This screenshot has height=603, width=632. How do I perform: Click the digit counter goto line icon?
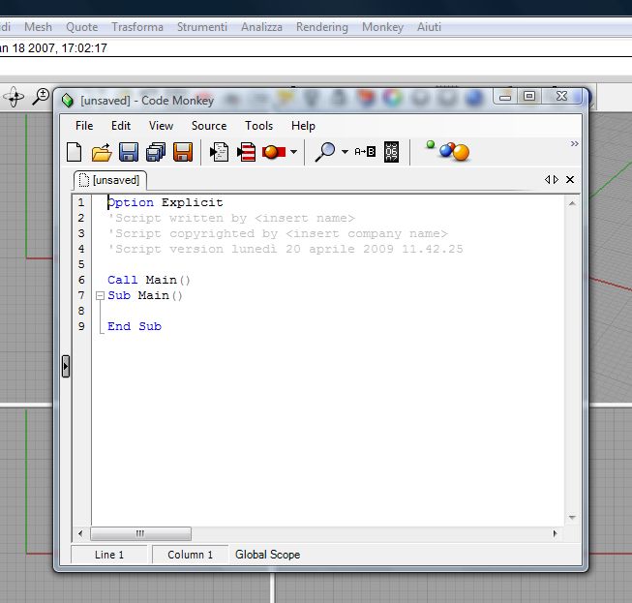[391, 152]
